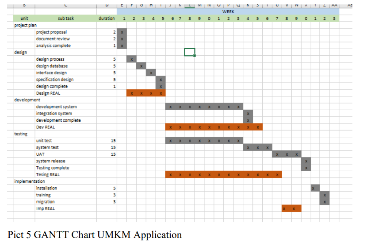Click the gray bar in development system row
Screen dimensions: 367x246
tap(204, 107)
